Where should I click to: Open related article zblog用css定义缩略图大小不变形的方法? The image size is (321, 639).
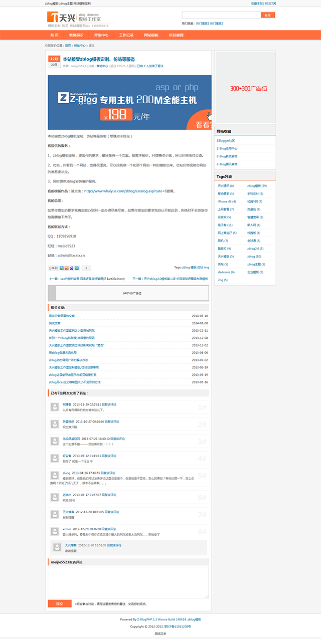(x=75, y=382)
